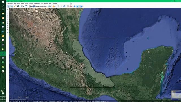Open the Source menu

point(18,3)
